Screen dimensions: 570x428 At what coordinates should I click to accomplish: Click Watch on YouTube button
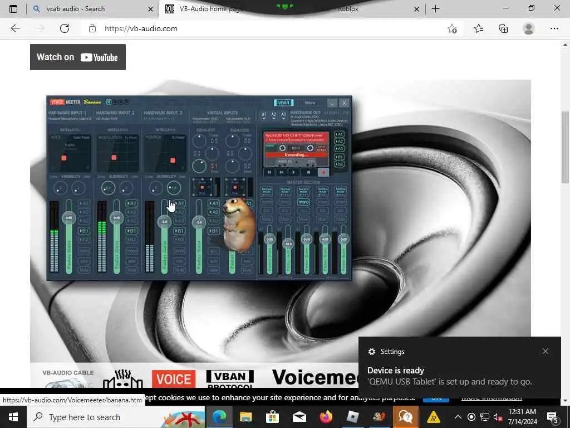pos(78,57)
